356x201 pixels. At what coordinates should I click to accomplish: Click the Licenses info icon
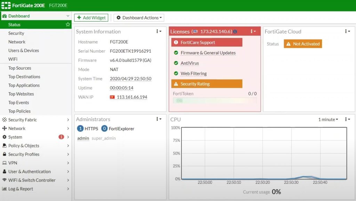point(235,32)
